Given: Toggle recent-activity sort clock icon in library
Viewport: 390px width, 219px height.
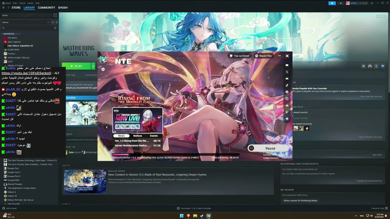Looking at the screenshot, I should pyautogui.click(x=53, y=22).
